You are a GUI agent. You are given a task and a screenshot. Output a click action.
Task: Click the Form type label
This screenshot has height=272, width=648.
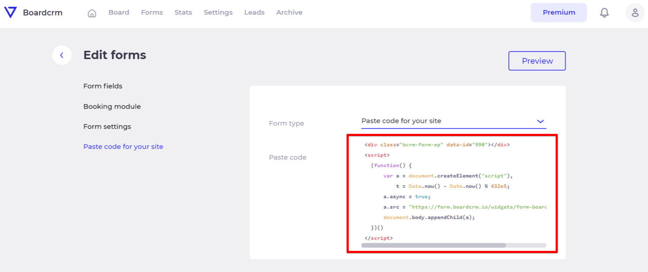coord(286,123)
